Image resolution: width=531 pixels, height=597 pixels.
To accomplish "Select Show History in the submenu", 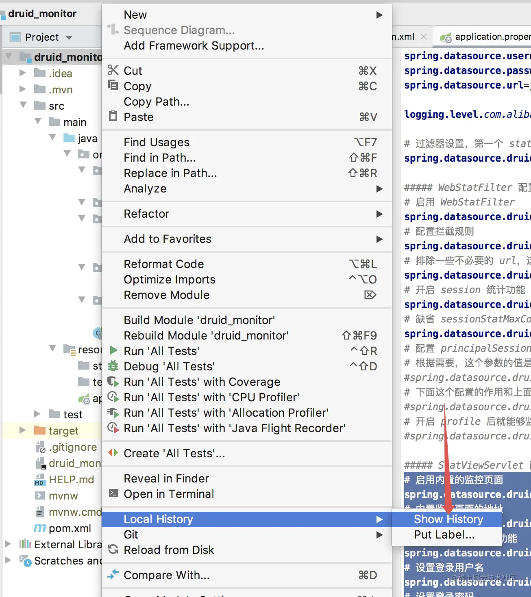I will 447,519.
